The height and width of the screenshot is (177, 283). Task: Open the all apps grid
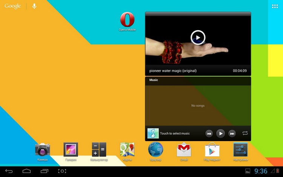pyautogui.click(x=275, y=6)
